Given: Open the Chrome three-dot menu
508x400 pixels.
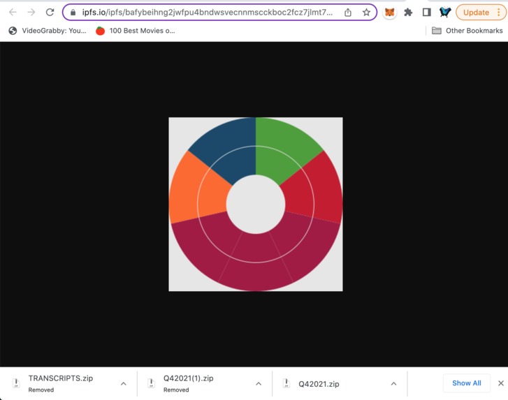Looking at the screenshot, I should point(499,13).
